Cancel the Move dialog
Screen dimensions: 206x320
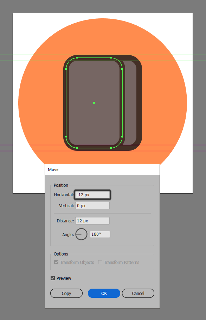click(138, 293)
